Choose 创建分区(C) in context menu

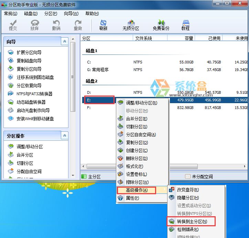click(x=142, y=150)
